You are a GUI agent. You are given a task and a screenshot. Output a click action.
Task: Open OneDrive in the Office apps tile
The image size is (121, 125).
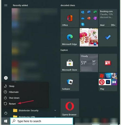pos(82,18)
